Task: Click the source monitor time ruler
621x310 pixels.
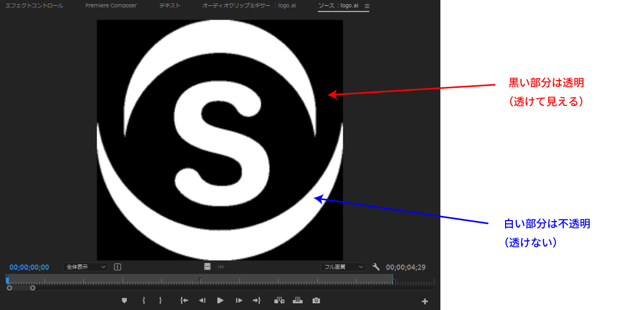Action: coord(220,280)
